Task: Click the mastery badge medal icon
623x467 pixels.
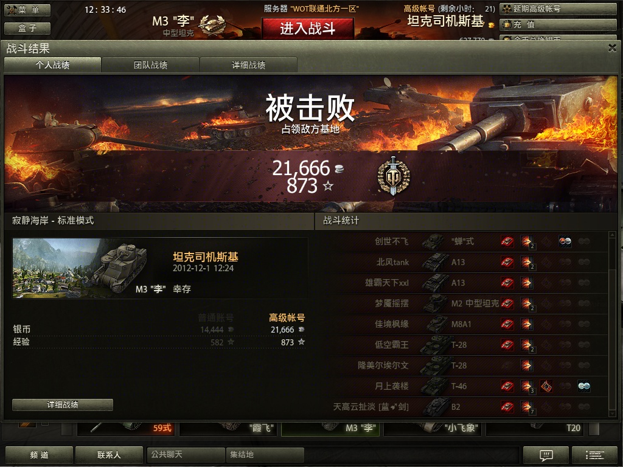Action: click(x=393, y=176)
